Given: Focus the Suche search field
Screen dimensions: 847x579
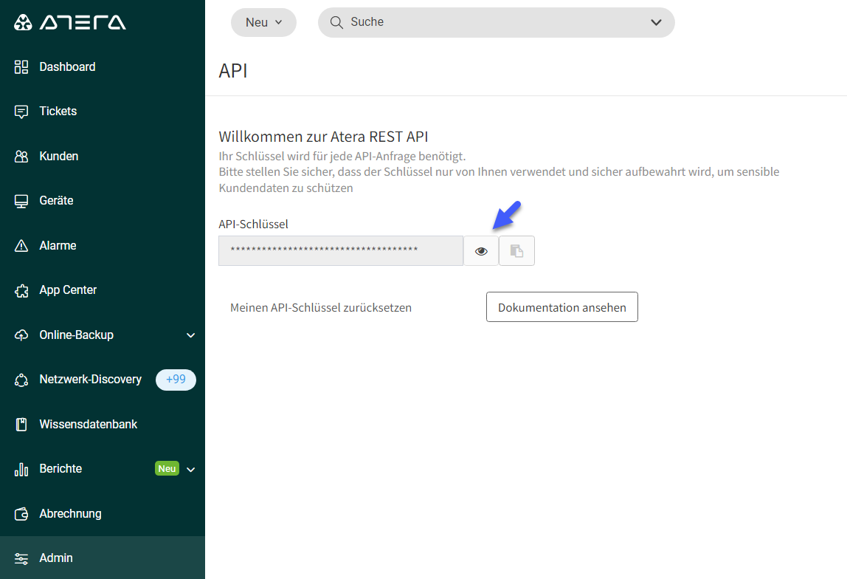Looking at the screenshot, I should pos(496,22).
